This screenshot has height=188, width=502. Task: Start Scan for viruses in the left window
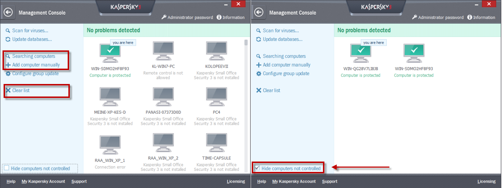coord(27,31)
